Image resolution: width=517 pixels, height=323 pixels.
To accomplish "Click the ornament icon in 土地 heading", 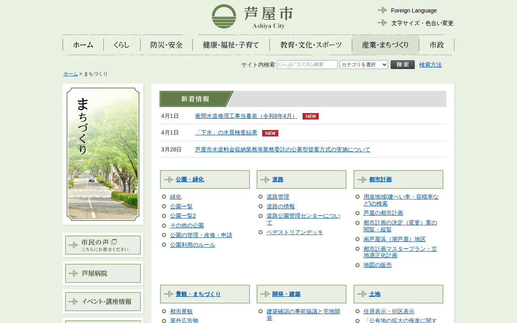I will point(362,294).
